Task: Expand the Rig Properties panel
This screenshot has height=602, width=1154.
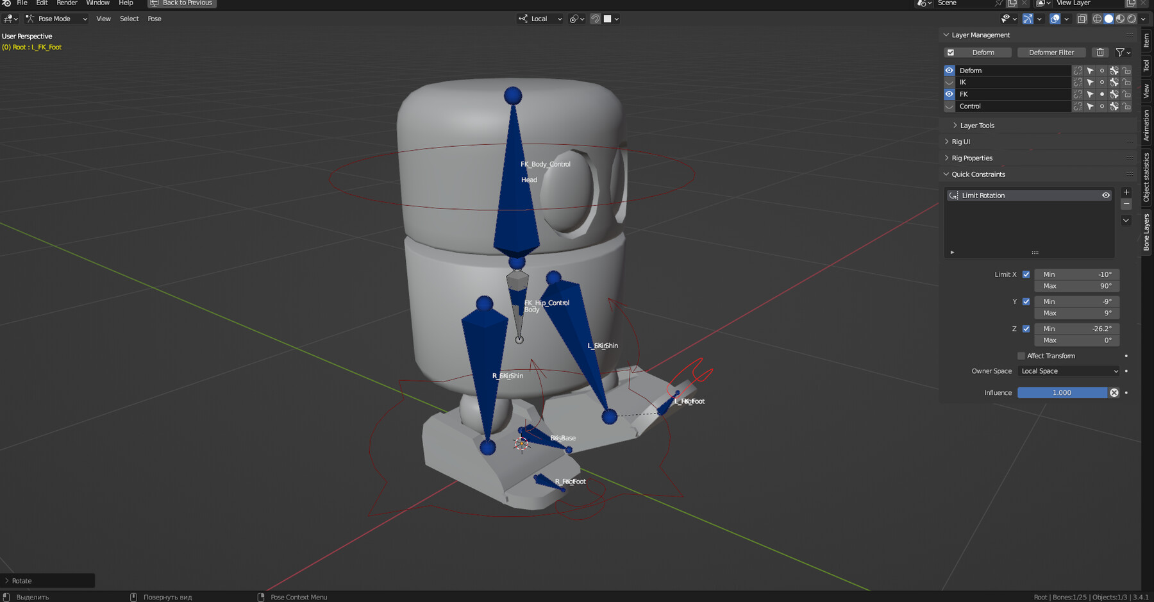Action: tap(972, 158)
